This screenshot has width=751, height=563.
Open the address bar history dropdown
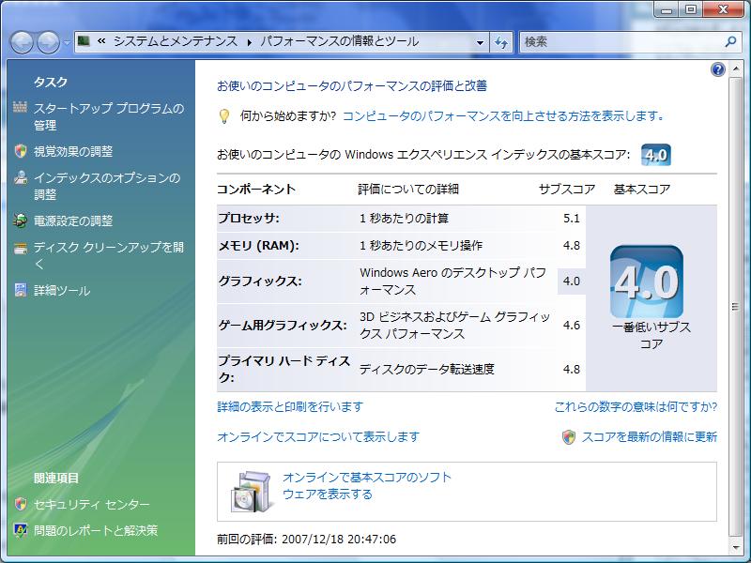[x=480, y=42]
